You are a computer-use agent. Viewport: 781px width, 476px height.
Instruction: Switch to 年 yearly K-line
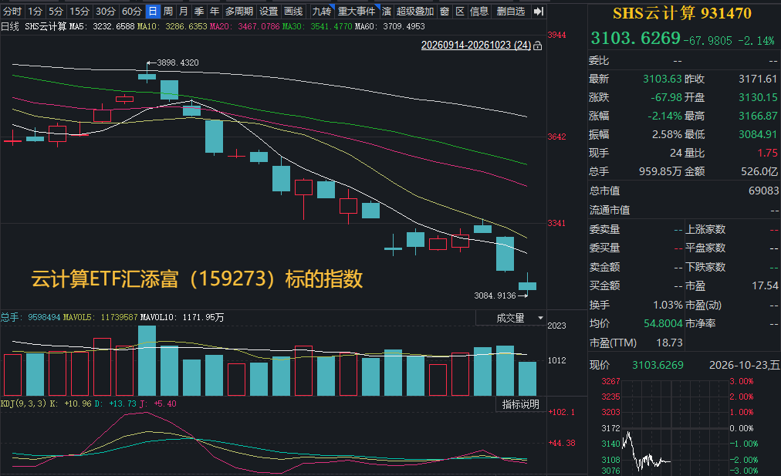(x=215, y=12)
